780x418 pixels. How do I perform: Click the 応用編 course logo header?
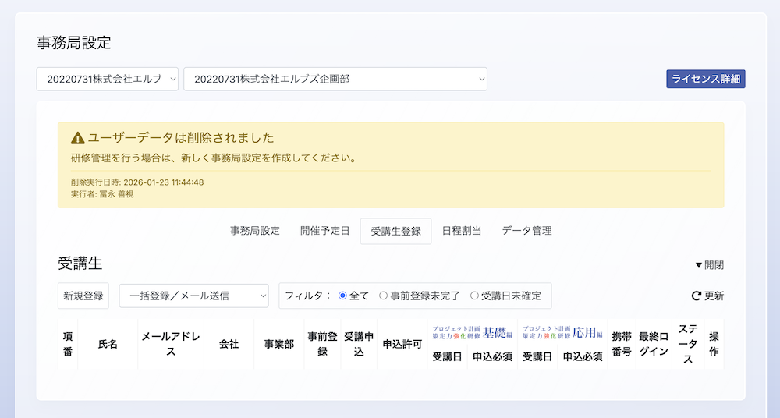click(563, 333)
